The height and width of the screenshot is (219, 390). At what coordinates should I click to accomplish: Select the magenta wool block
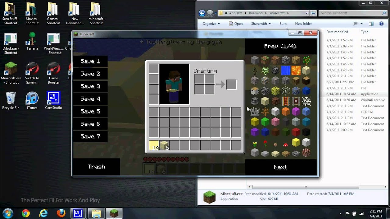tap(296, 112)
